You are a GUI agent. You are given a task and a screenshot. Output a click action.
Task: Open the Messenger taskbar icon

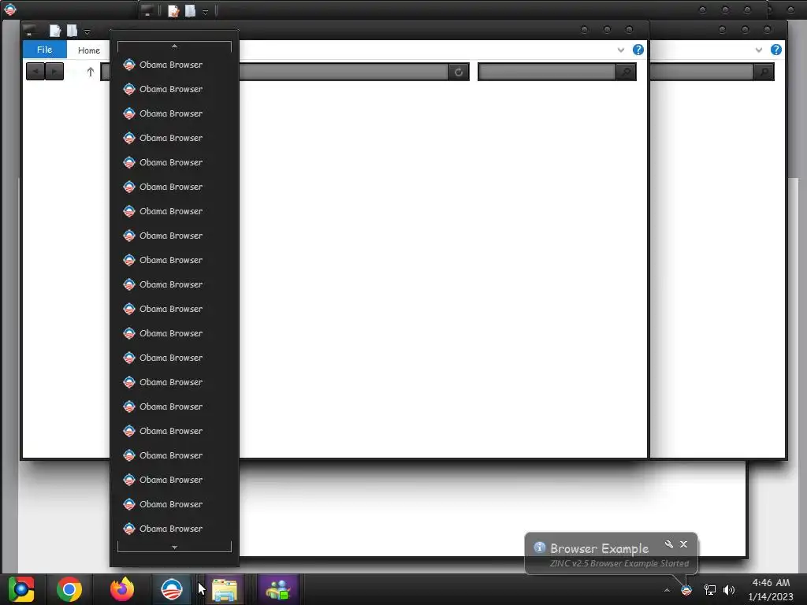tap(278, 589)
